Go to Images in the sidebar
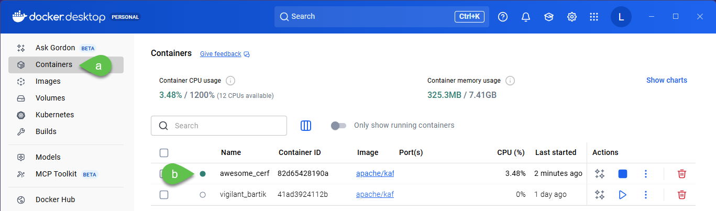The width and height of the screenshot is (716, 211). coord(48,81)
